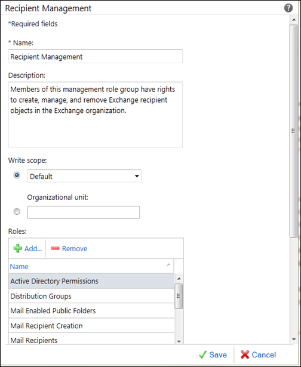Click the red X Cancel icon

point(245,355)
